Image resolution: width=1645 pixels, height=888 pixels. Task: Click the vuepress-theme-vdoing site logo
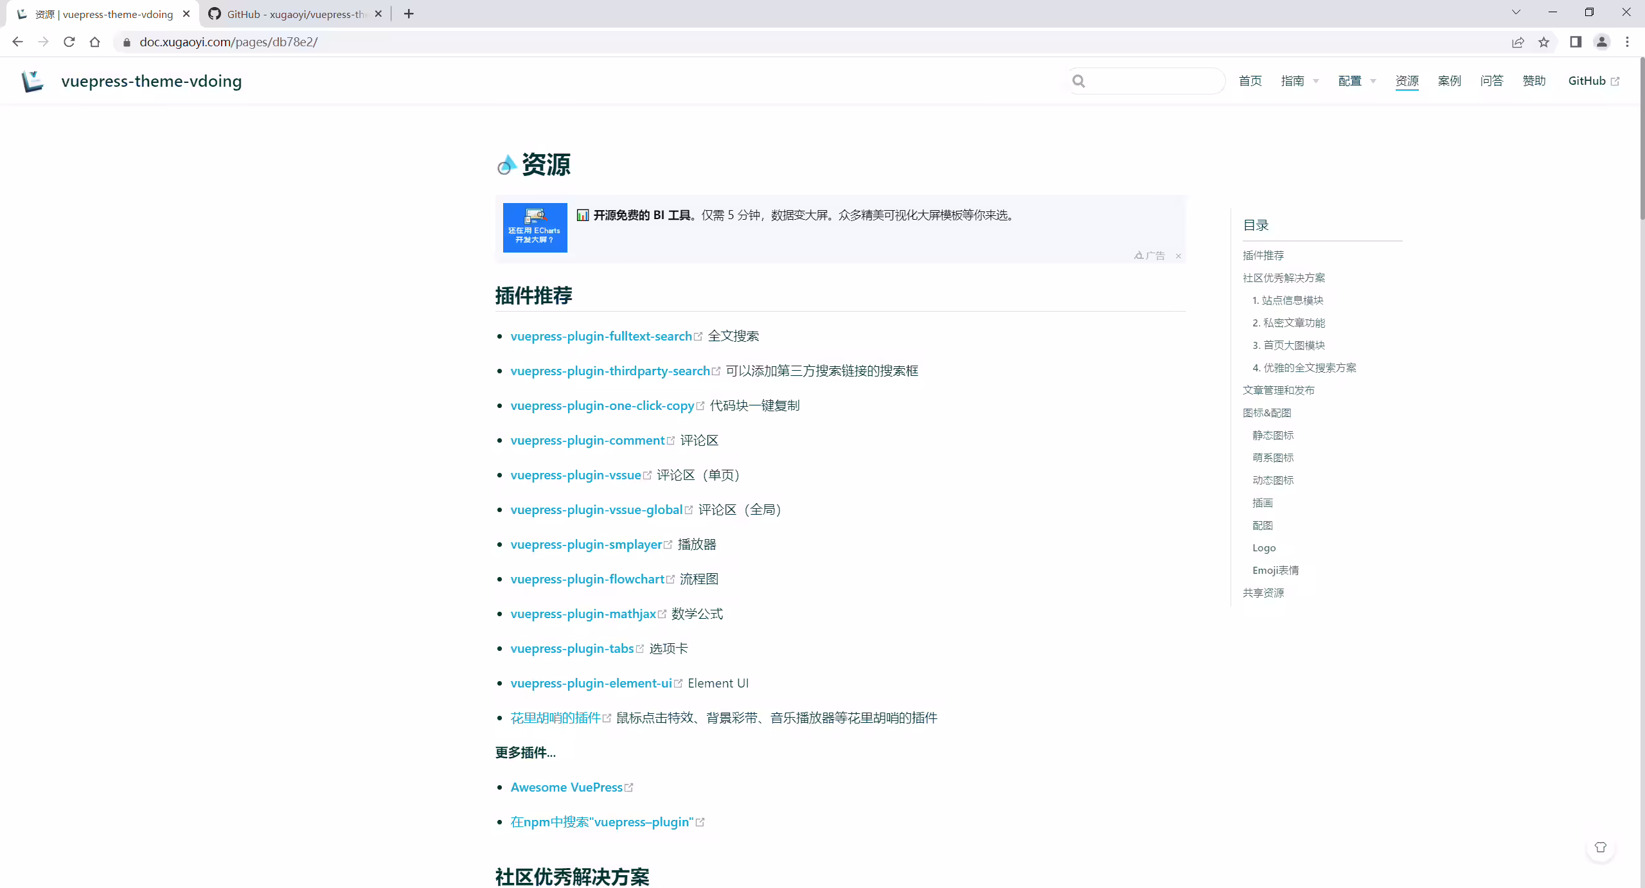[32, 81]
